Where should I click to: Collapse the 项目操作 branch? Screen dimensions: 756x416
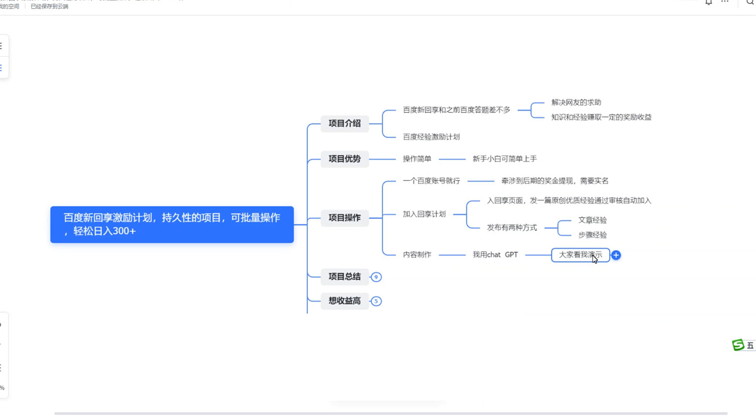tap(344, 218)
